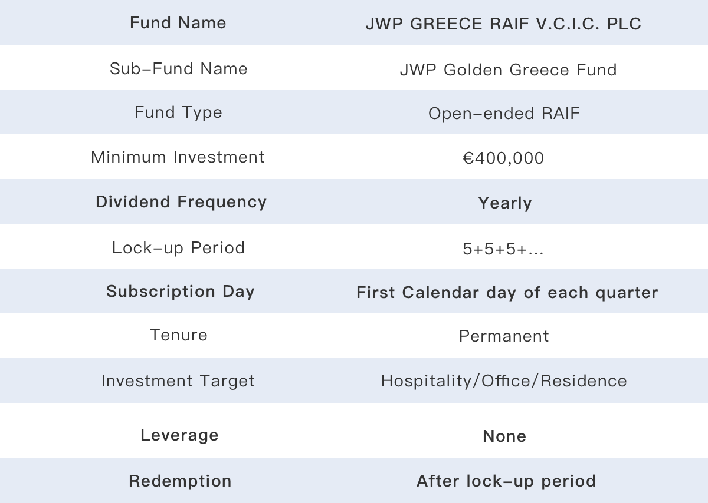The image size is (708, 503).
Task: Select the 5+5+5+... value
Action: (x=503, y=249)
